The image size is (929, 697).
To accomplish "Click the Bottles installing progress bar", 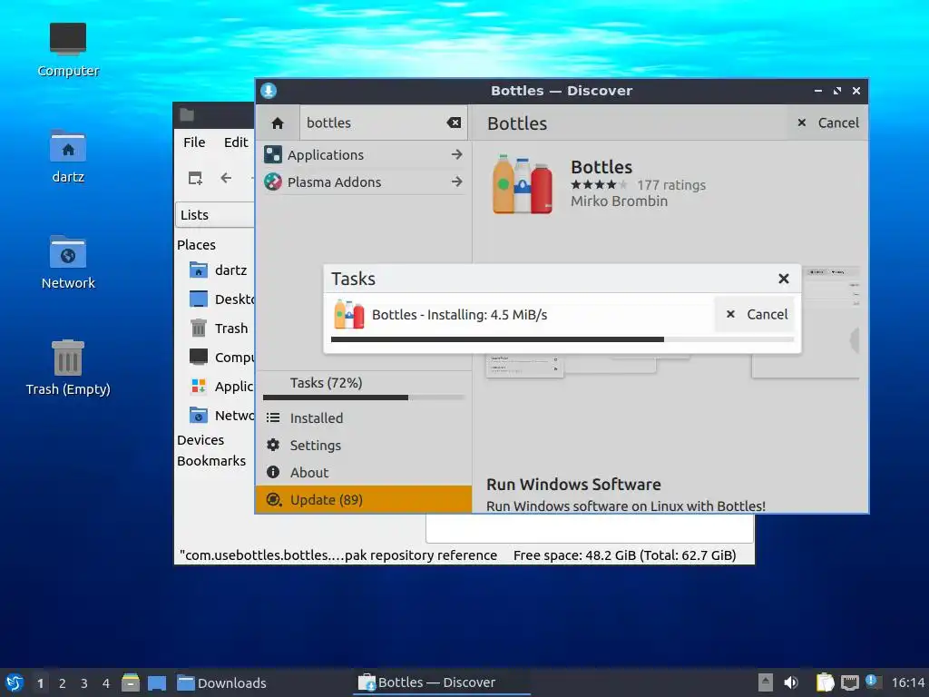I will coord(562,339).
